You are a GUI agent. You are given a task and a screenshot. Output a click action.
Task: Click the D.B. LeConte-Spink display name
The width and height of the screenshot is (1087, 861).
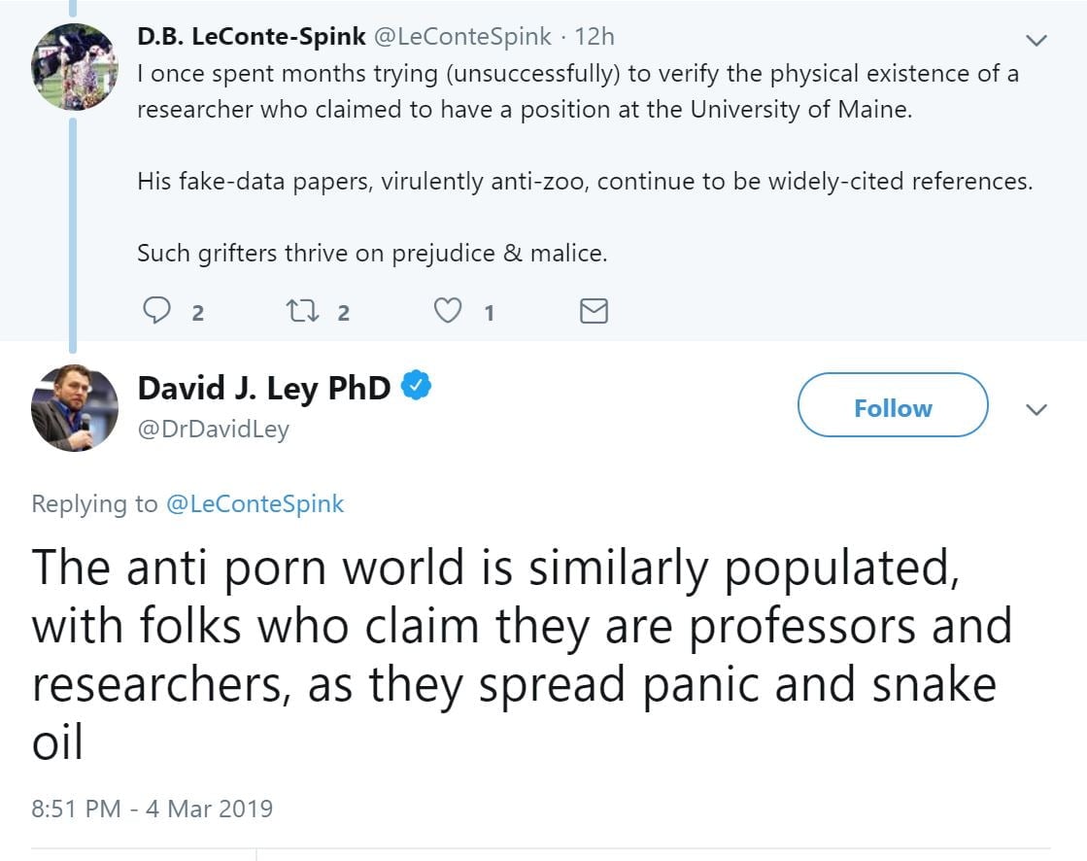(x=252, y=37)
